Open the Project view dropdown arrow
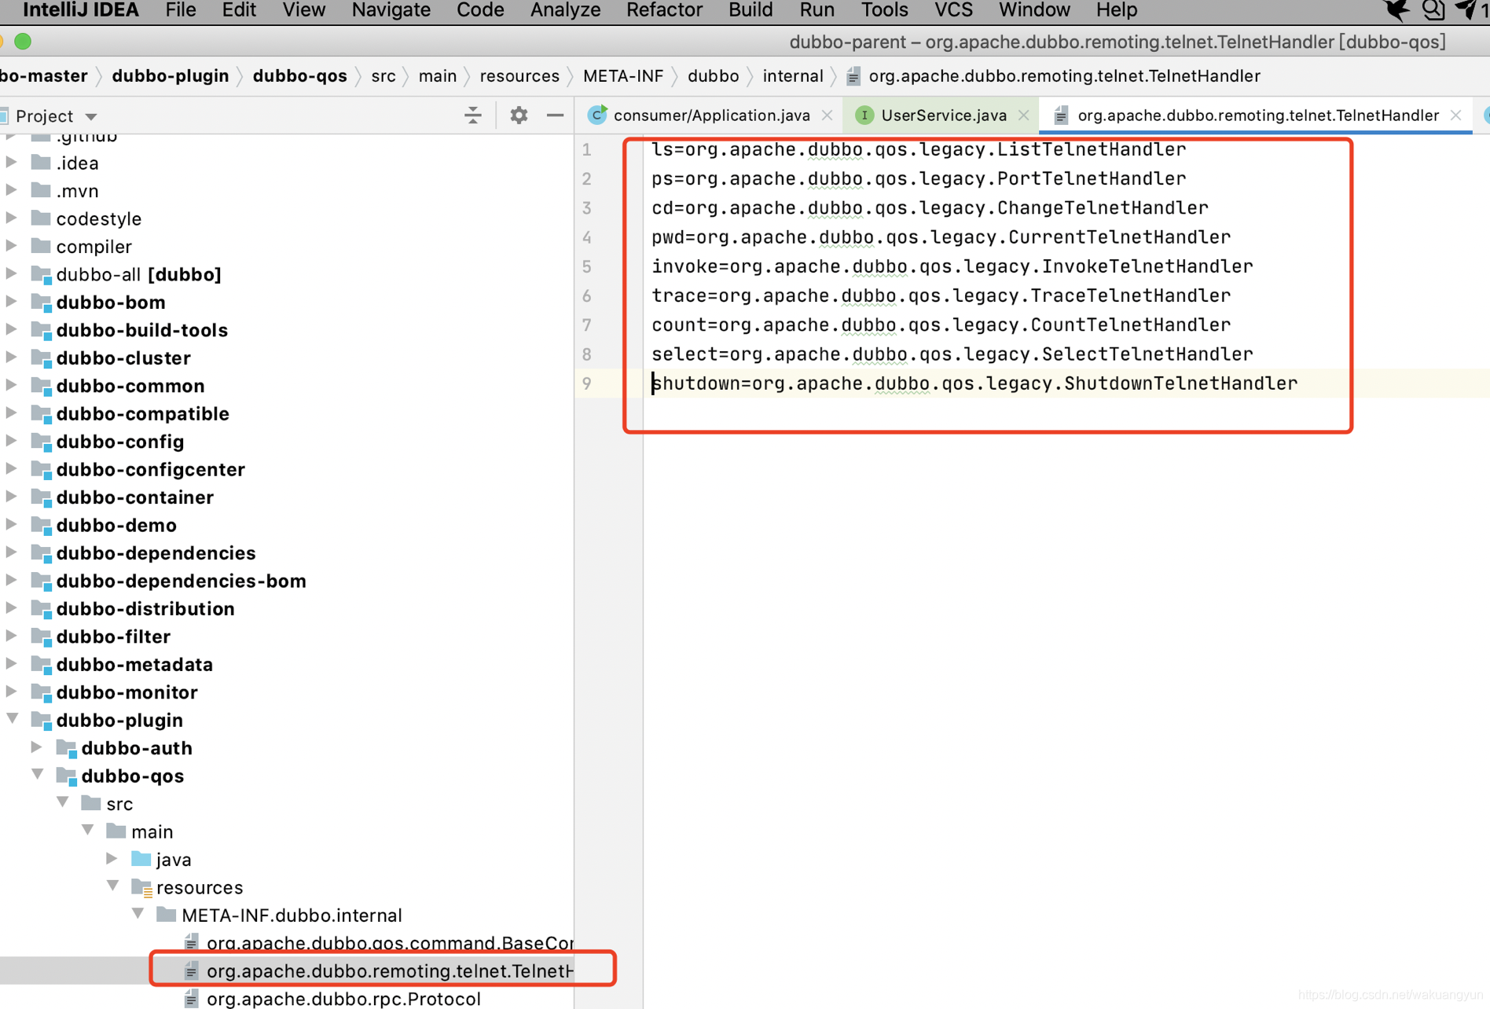 (91, 116)
